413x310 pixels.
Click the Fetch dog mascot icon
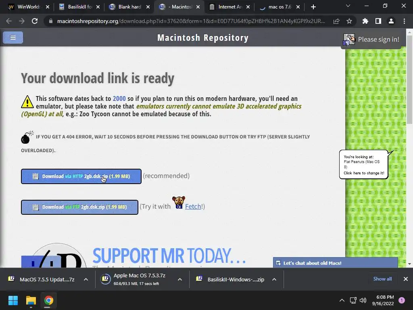point(179,203)
